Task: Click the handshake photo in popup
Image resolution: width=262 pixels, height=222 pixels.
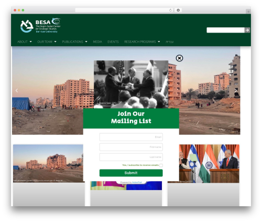Action: [131, 84]
